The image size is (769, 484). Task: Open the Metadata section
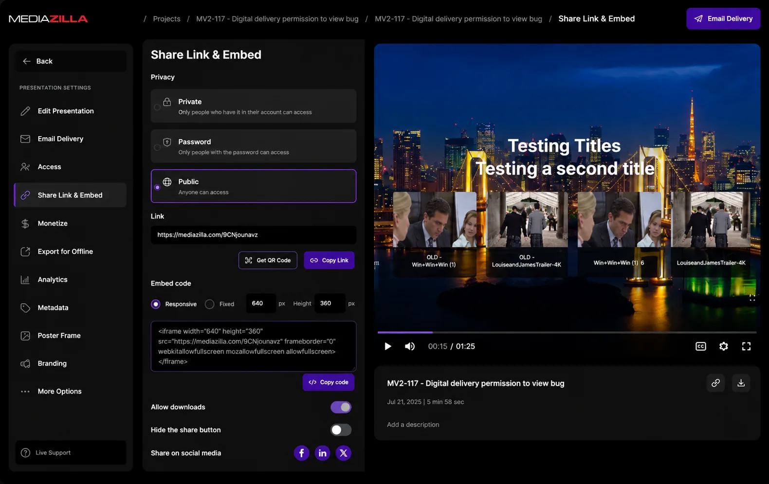pyautogui.click(x=71, y=307)
